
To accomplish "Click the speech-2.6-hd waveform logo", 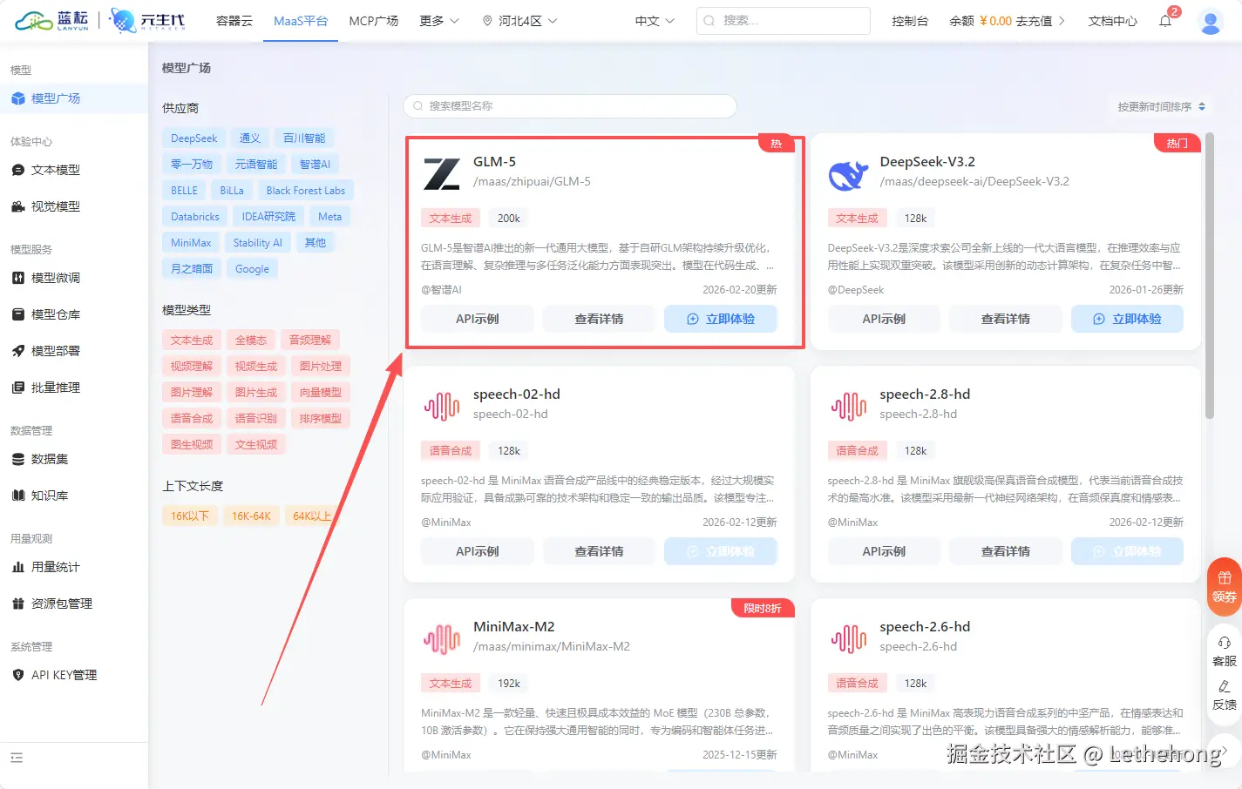I will tap(849, 638).
